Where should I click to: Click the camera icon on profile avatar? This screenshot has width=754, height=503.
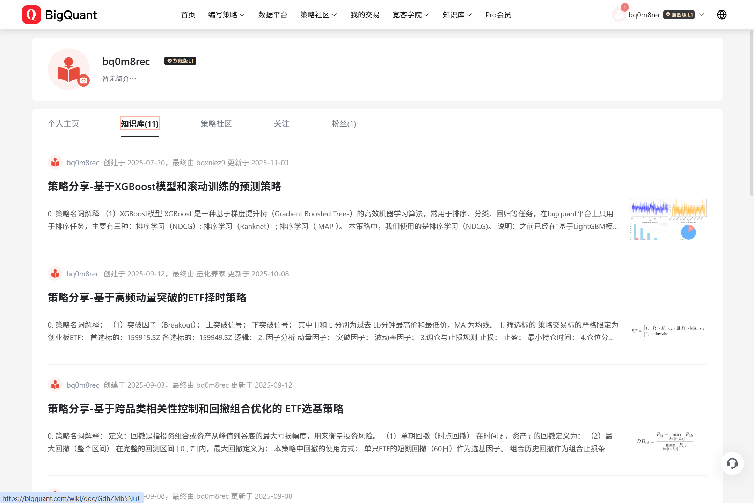click(83, 80)
